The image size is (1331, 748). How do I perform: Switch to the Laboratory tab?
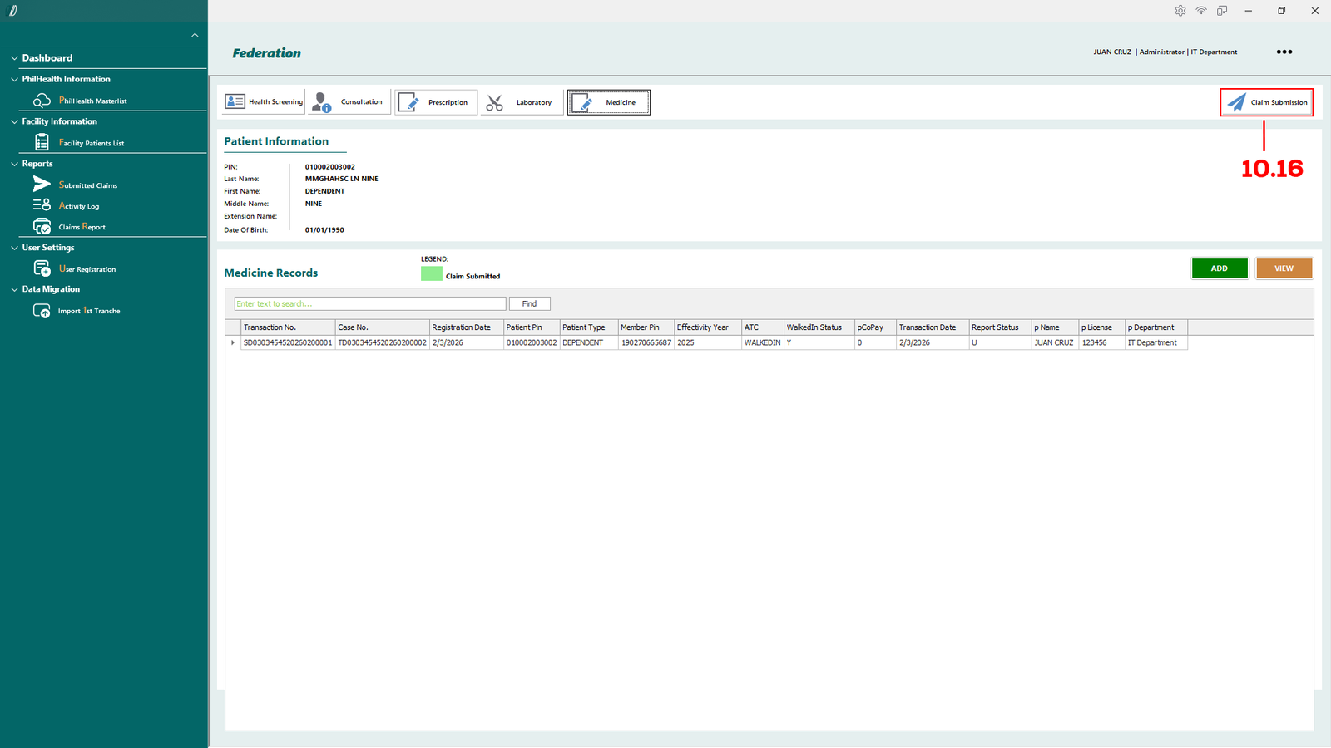coord(521,102)
